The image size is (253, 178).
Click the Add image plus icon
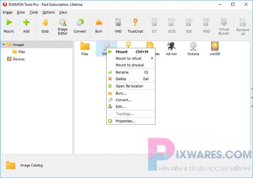(26, 25)
